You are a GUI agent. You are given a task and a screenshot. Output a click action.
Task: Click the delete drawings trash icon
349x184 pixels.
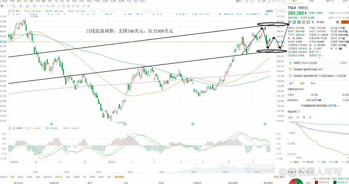(x=78, y=6)
